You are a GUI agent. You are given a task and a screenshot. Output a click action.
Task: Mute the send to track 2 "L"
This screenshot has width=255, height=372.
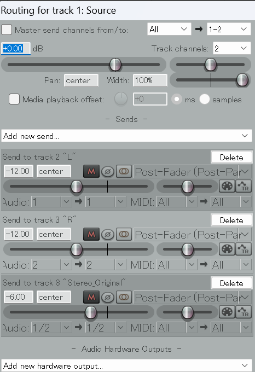[x=91, y=171]
